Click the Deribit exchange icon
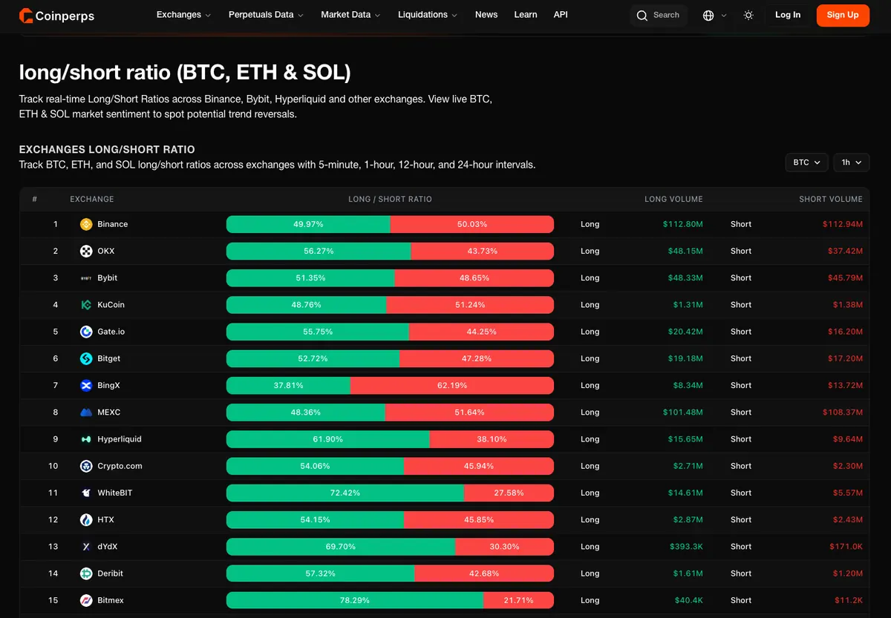 [86, 573]
